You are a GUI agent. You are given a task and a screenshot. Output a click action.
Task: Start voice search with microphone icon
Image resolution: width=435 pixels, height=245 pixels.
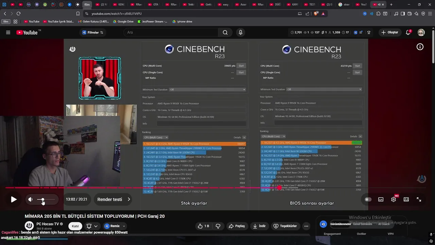coord(241,32)
